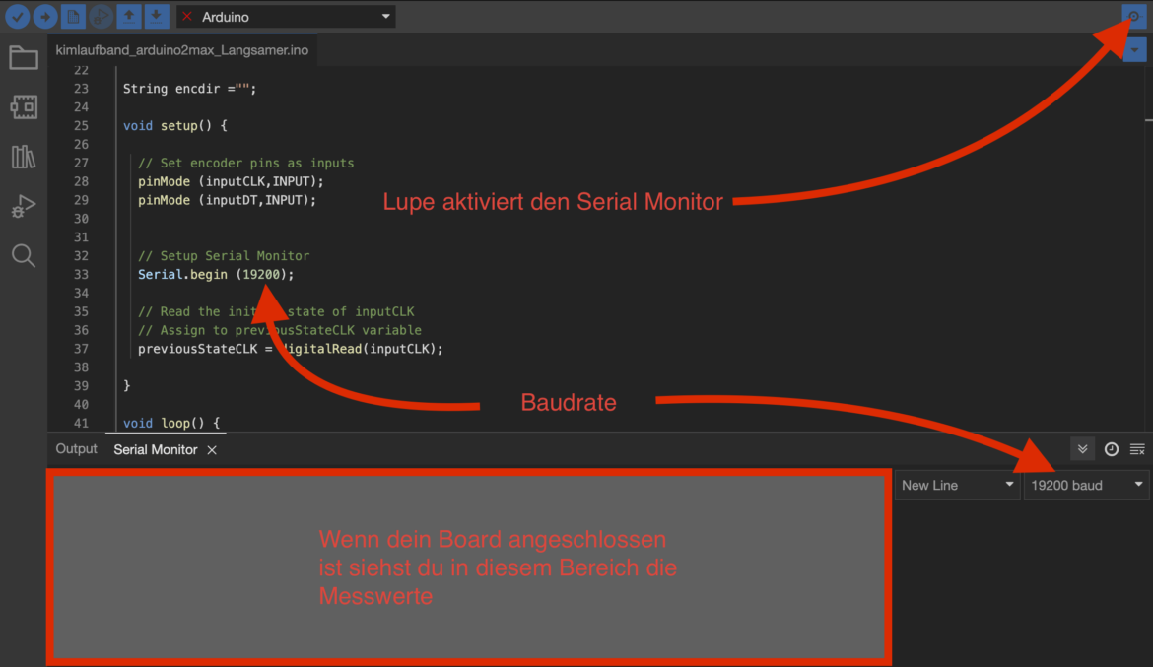Clear the Serial Monitor output
Viewport: 1153px width, 667px height.
[1138, 448]
